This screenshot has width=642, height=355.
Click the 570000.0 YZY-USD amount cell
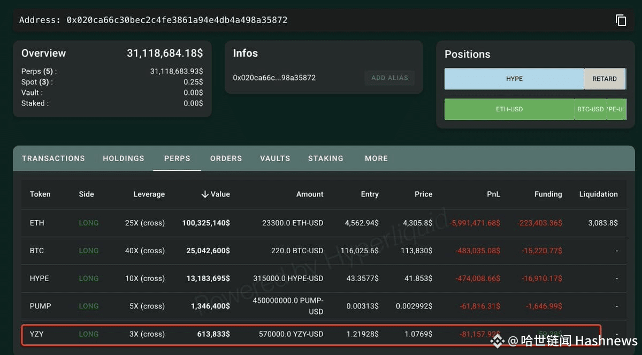tap(291, 334)
